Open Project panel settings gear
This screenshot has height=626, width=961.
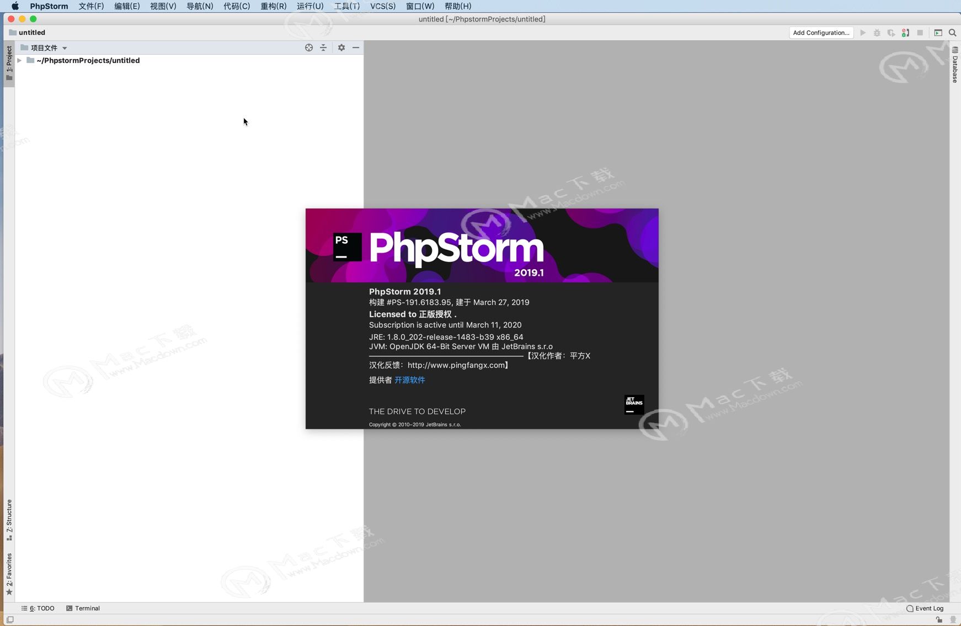(x=341, y=47)
